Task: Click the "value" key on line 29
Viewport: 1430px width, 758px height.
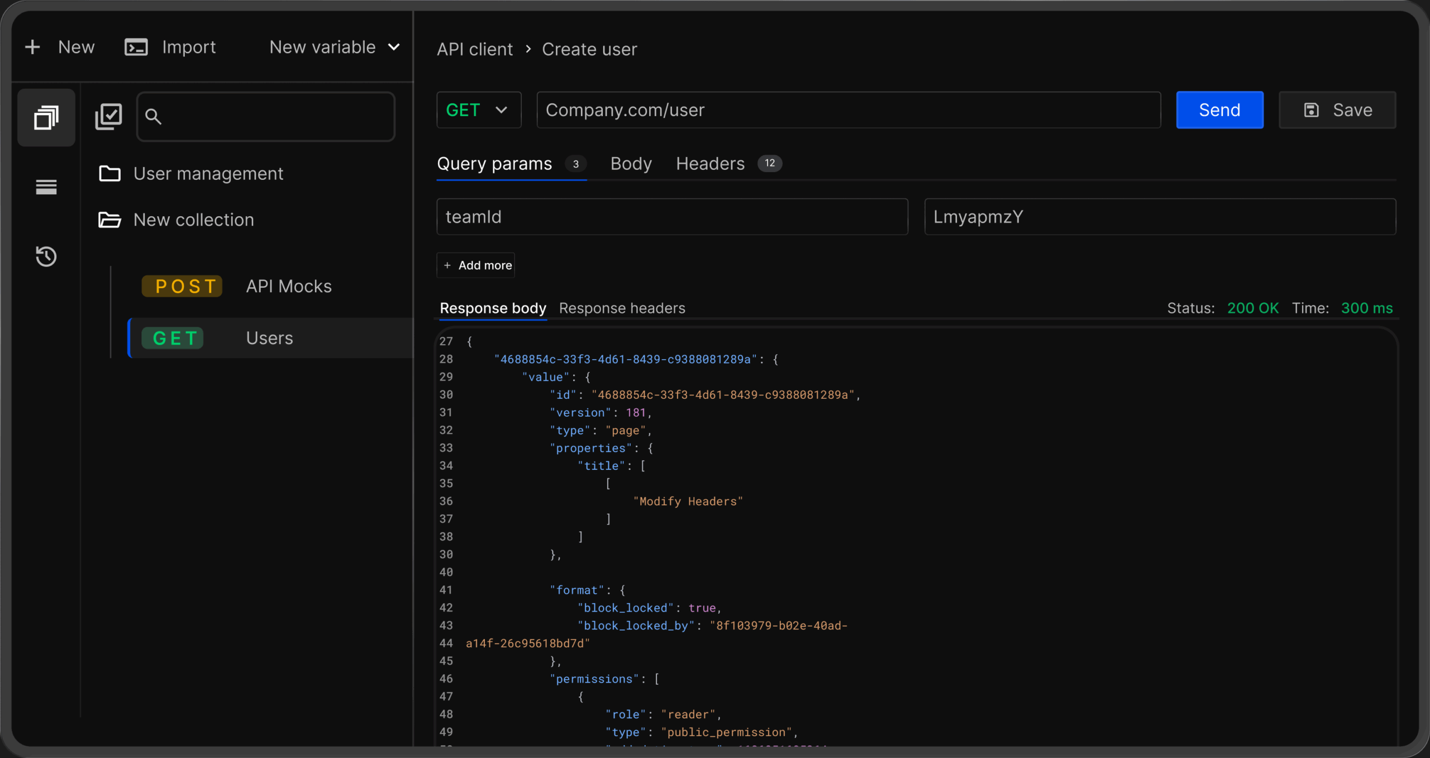Action: click(545, 377)
